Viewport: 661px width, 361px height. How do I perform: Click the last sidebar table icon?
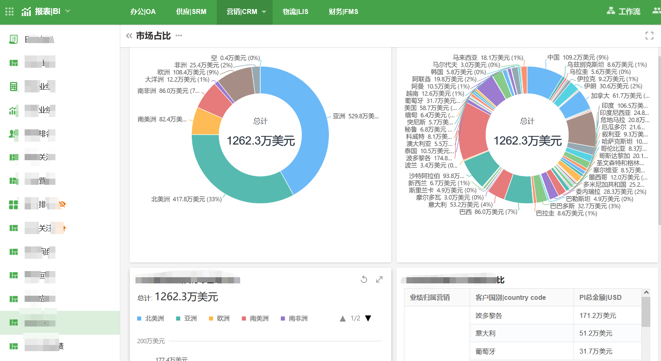14,346
